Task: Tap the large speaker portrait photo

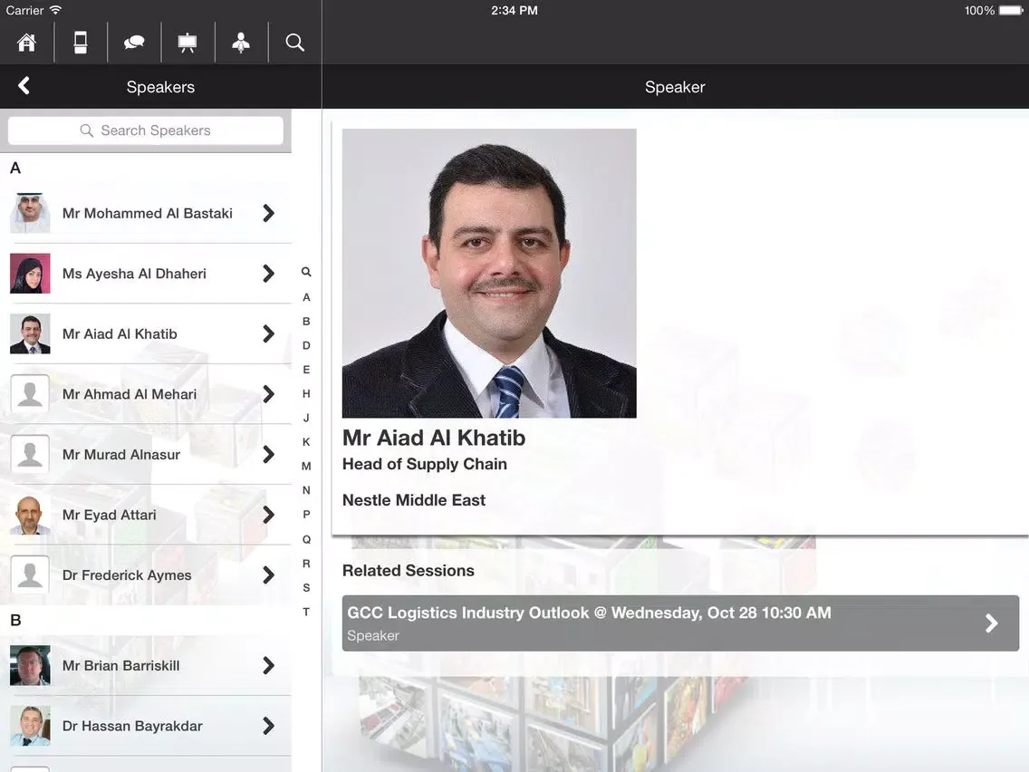Action: click(x=489, y=273)
